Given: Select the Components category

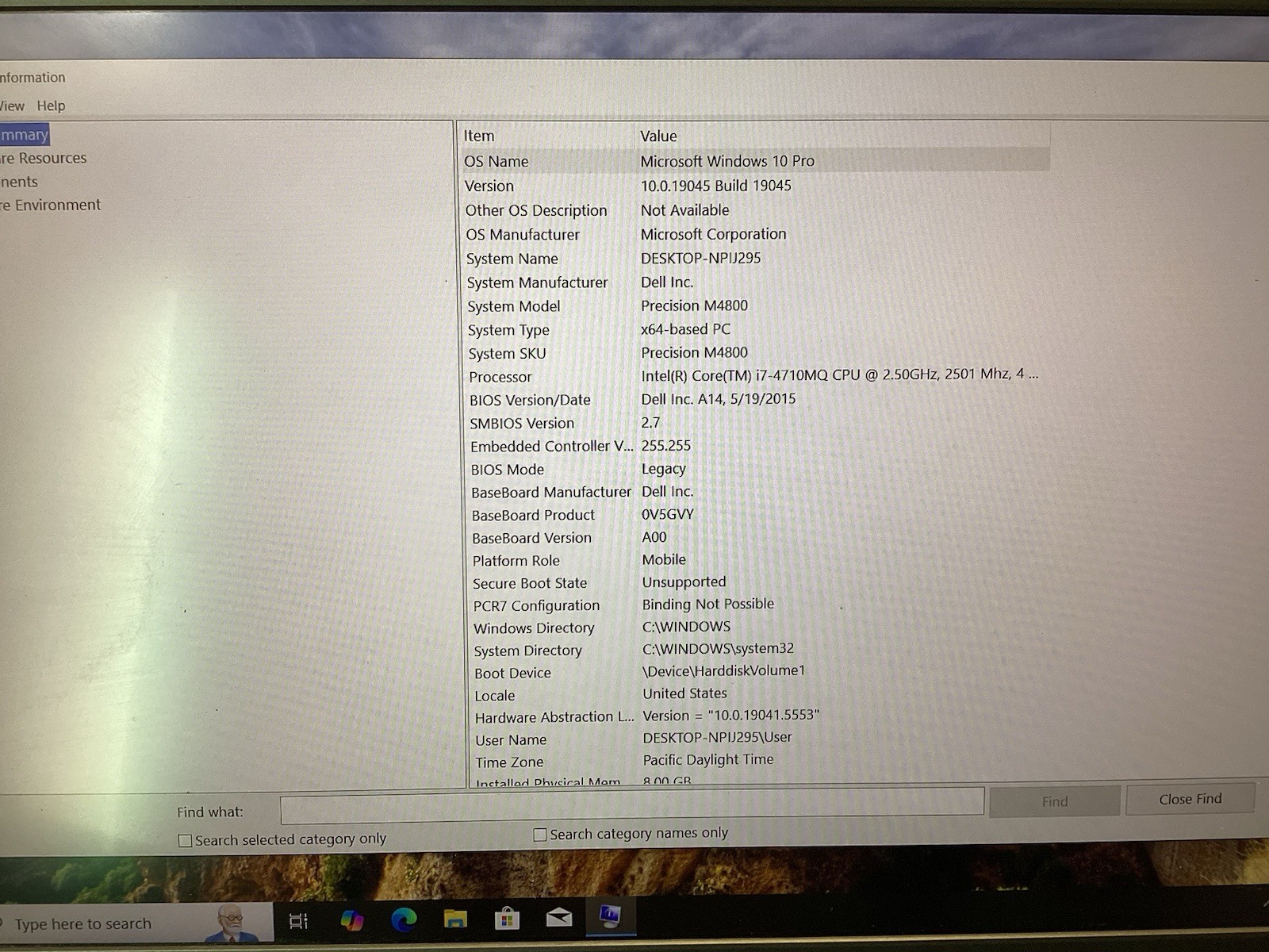Looking at the screenshot, I should 19,182.
